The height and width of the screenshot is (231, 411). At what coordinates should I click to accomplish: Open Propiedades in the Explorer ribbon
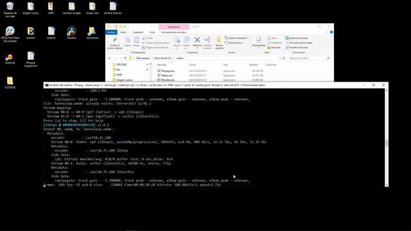pos(259,42)
